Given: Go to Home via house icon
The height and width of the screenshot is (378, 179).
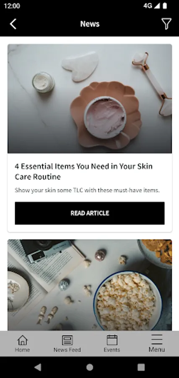Looking at the screenshot, I should pyautogui.click(x=22, y=340).
